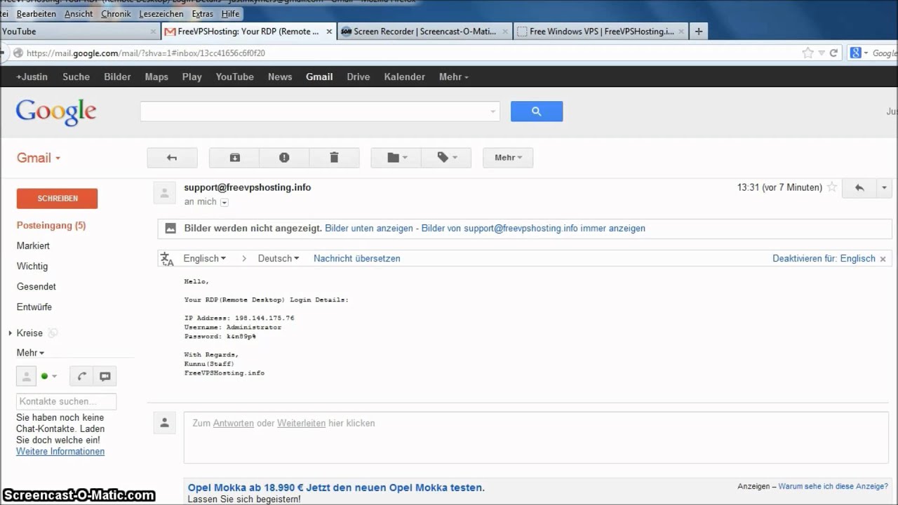Screen dimensions: 898x505
Task: Open the Markiert folder
Action: click(33, 245)
